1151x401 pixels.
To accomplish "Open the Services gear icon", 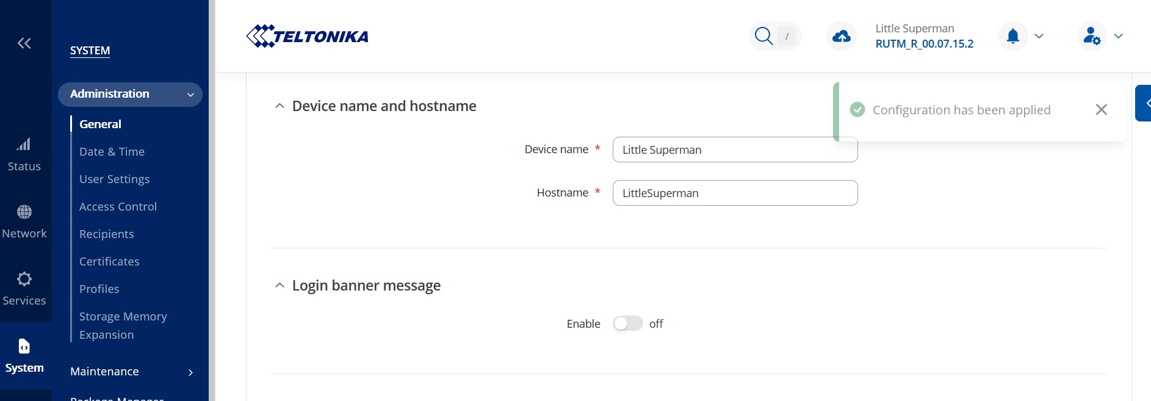I will 24,280.
